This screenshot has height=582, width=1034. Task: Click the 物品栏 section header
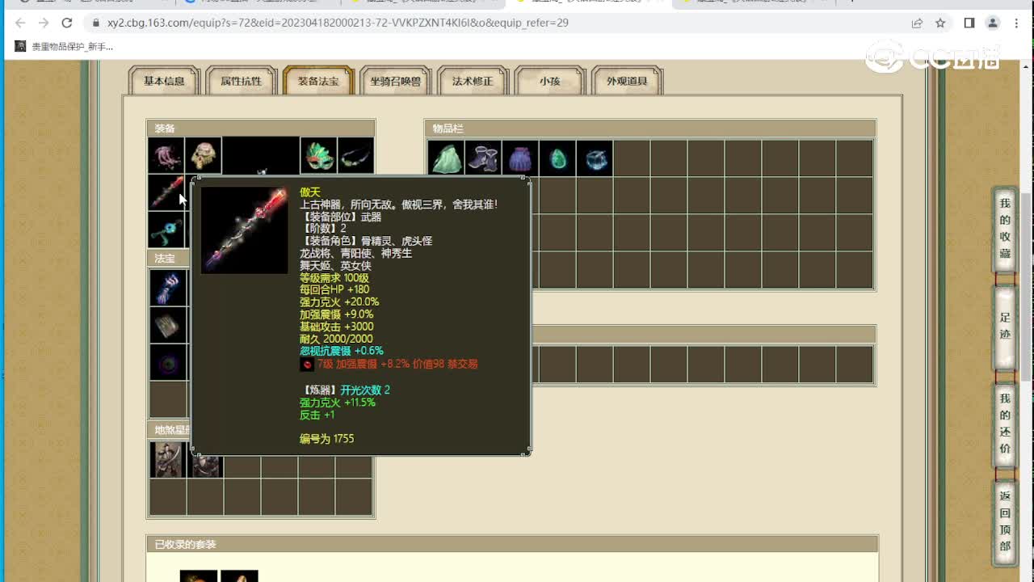650,129
